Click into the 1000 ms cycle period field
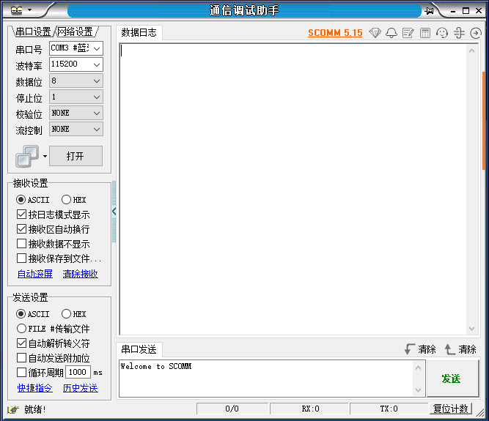Screen dimensions: 489x421 point(78,372)
